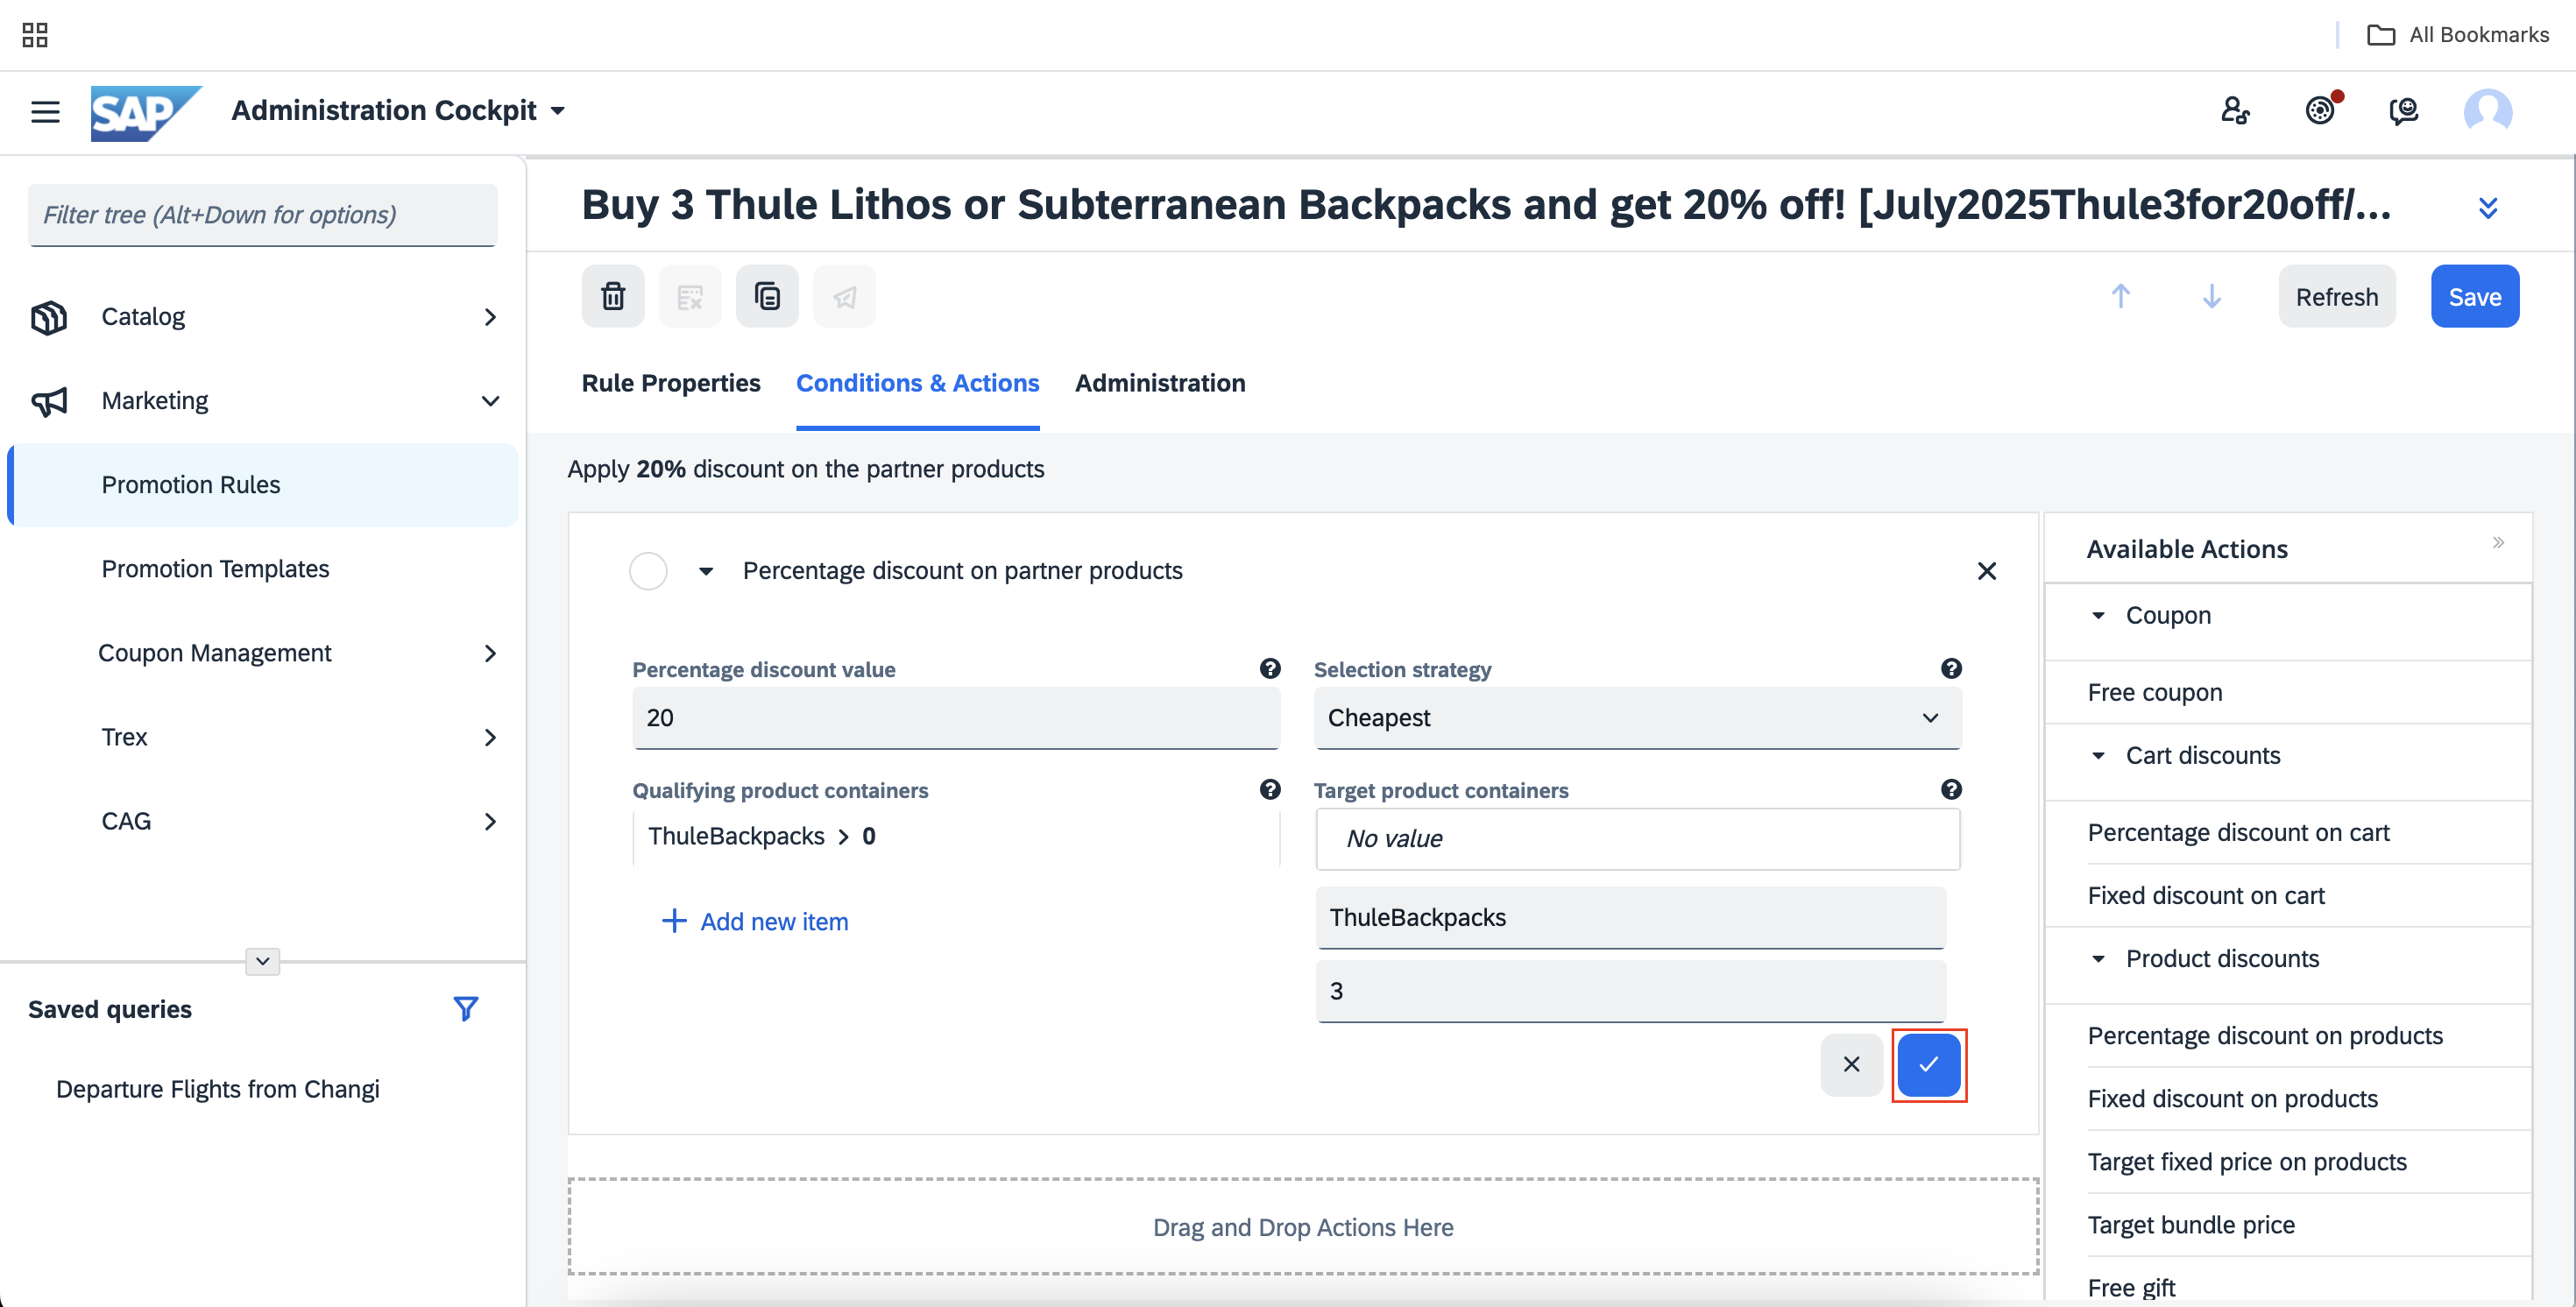This screenshot has width=2576, height=1307.
Task: Expand the CAG tree node
Action: 490,821
